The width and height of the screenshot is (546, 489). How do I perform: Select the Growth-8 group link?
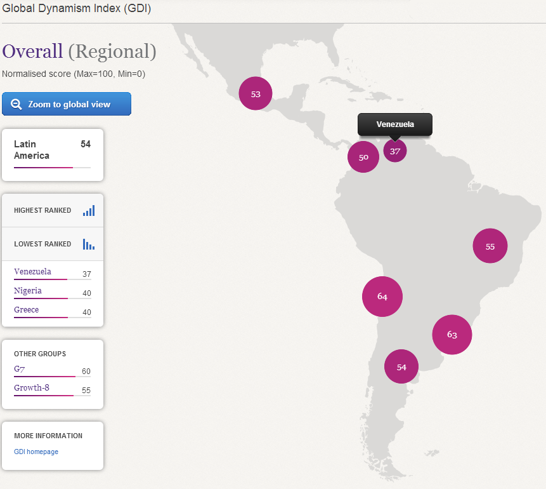(x=32, y=388)
